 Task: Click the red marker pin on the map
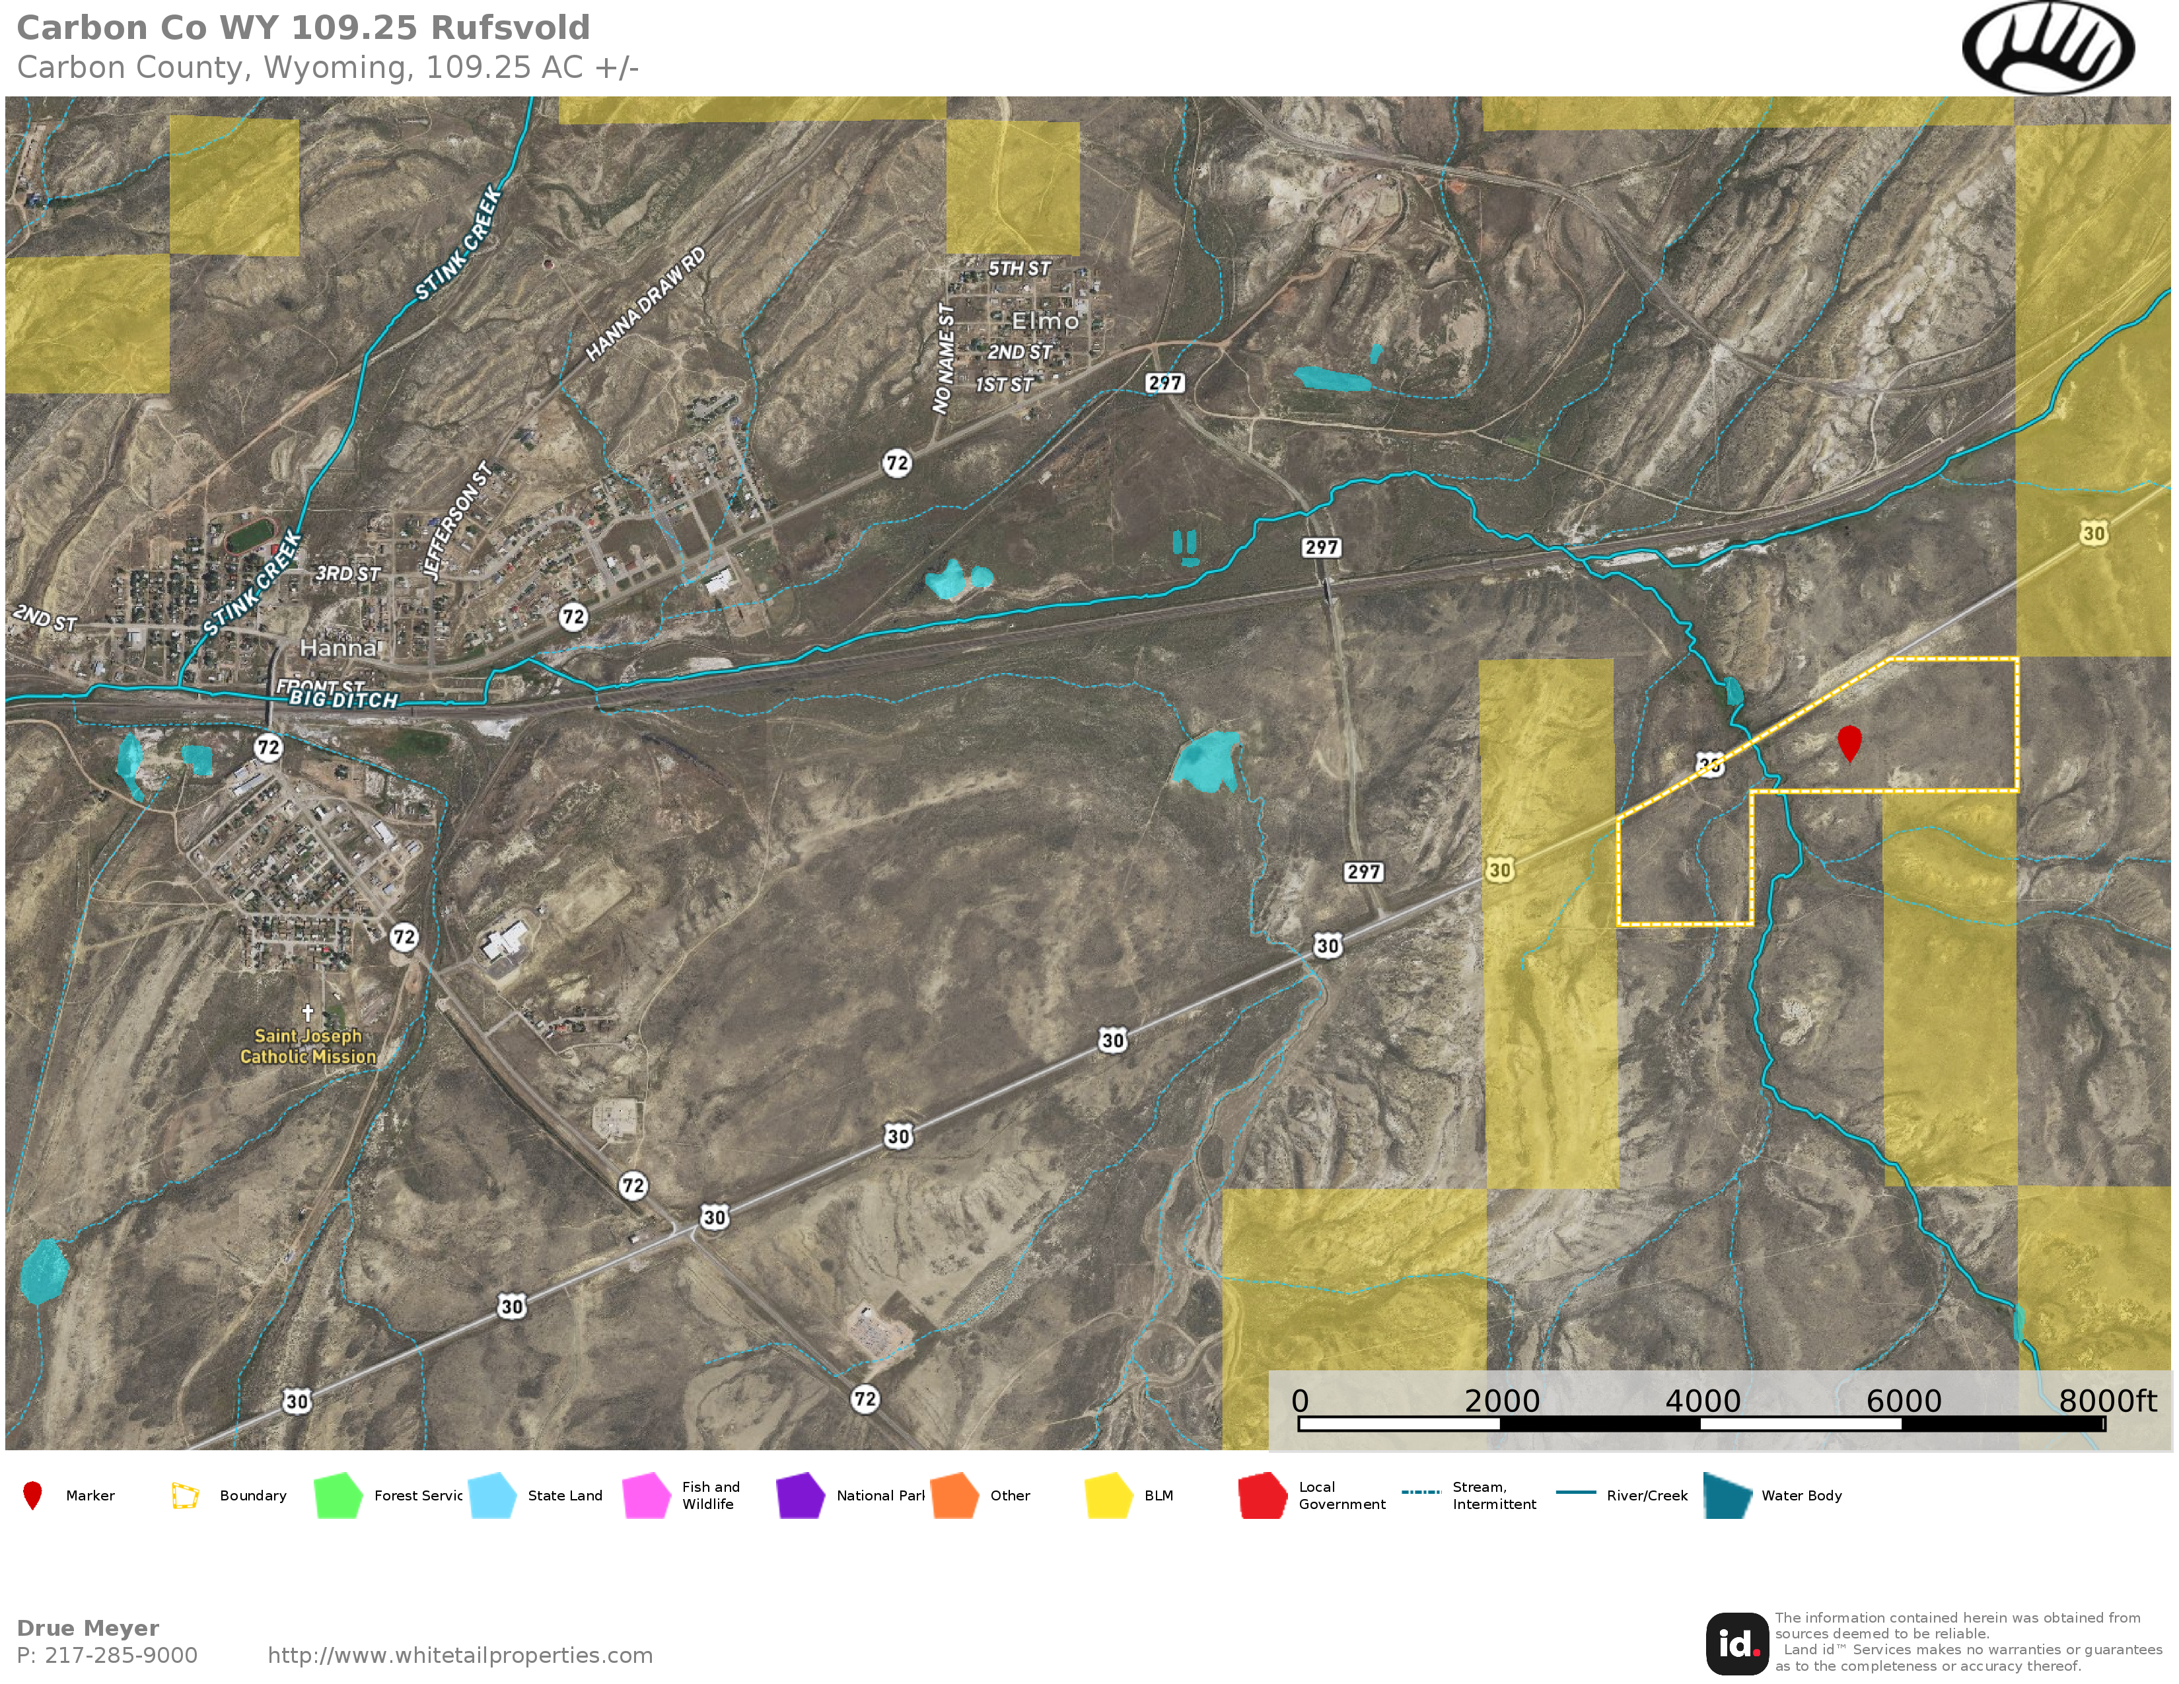tap(1849, 741)
